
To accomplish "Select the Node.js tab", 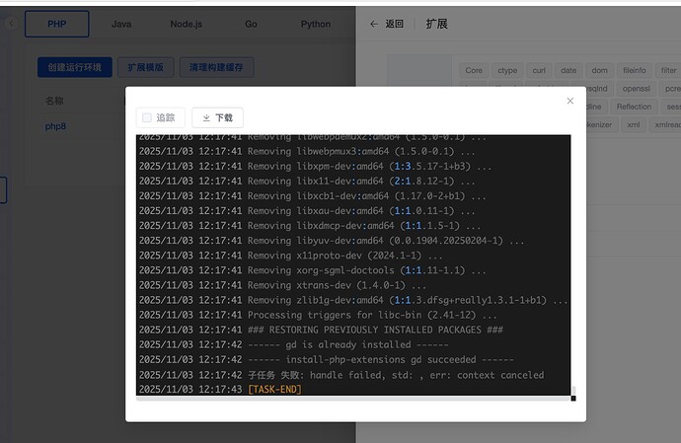I will (188, 24).
